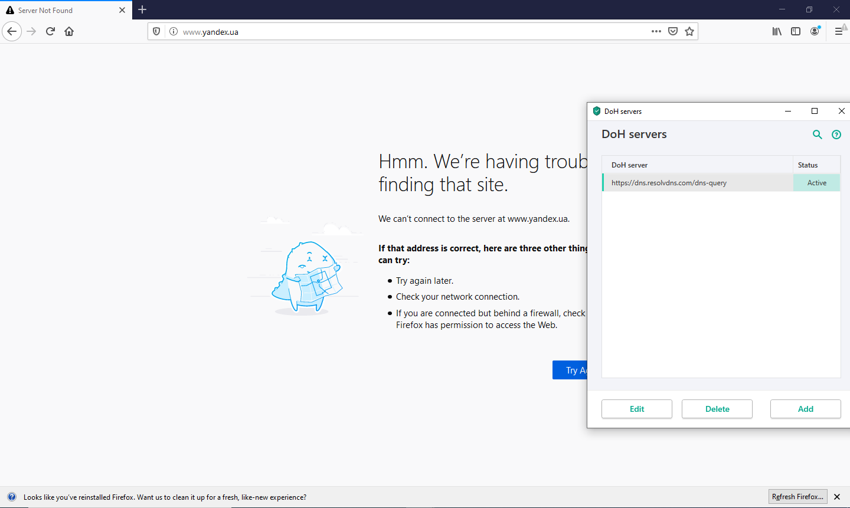Show Firefox sidebars
Image resolution: width=850 pixels, height=508 pixels.
(796, 31)
